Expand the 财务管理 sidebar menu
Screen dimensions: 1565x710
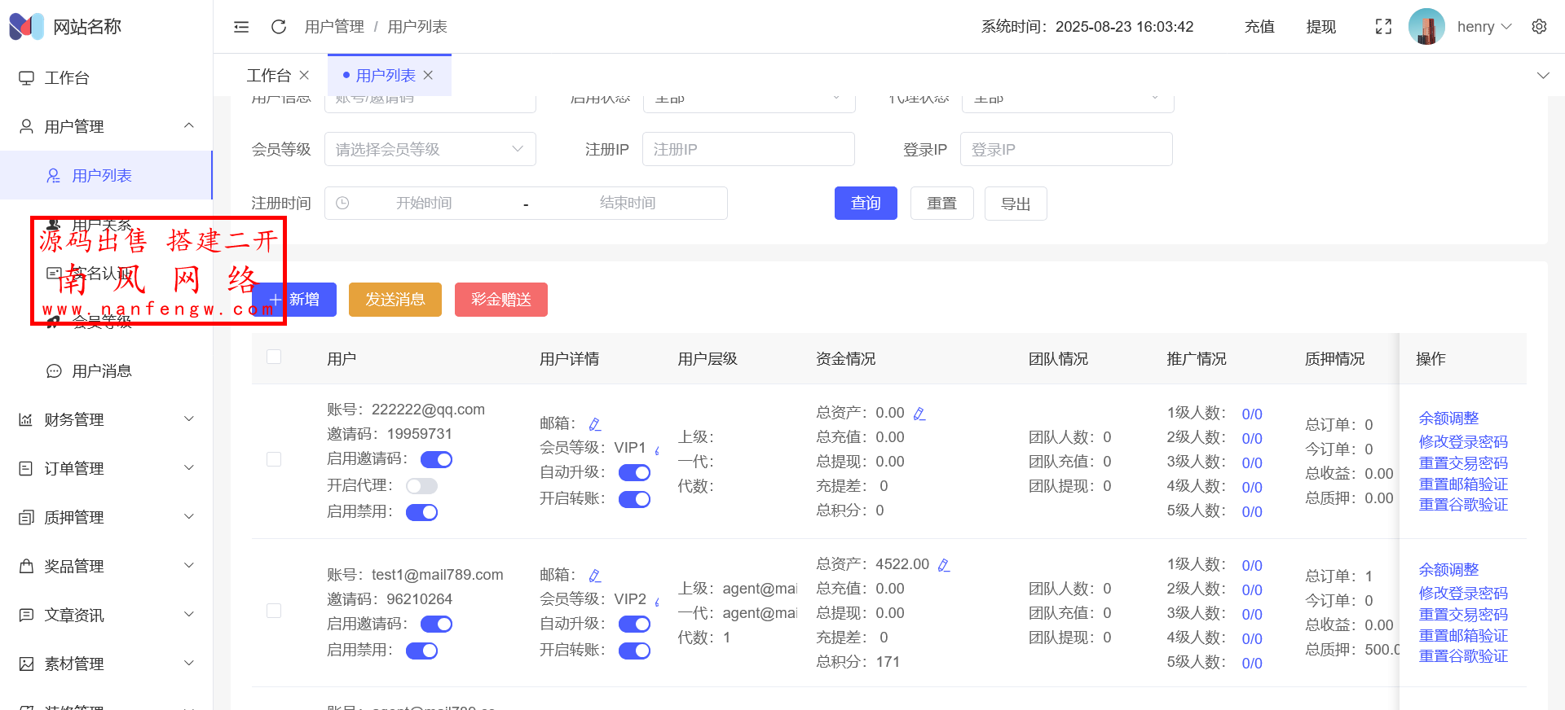coord(106,419)
